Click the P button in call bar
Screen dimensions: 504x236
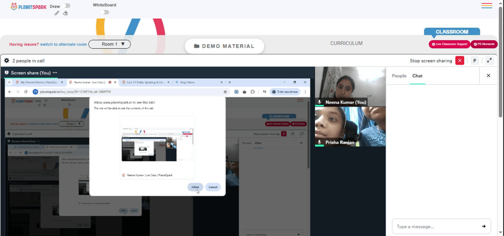[x=474, y=60]
